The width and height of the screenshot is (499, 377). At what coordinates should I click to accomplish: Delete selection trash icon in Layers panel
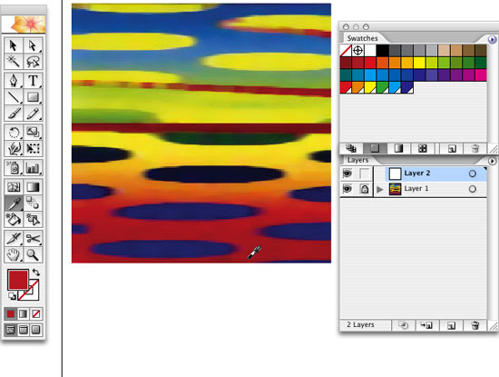[x=475, y=325]
